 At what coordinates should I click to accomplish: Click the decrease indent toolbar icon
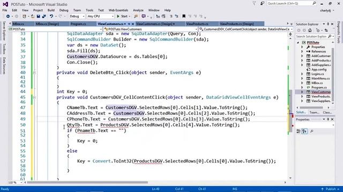pos(158,17)
